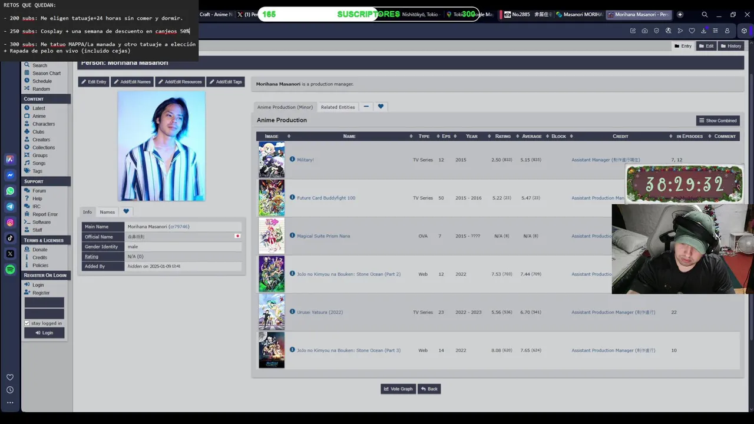Click the Back button below the table
754x424 pixels.
[429, 389]
